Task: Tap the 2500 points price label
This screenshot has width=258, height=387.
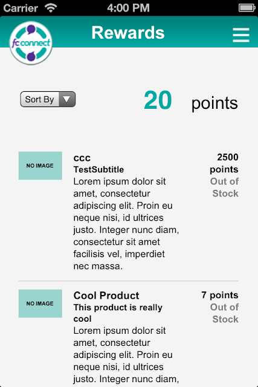Action: pyautogui.click(x=224, y=163)
